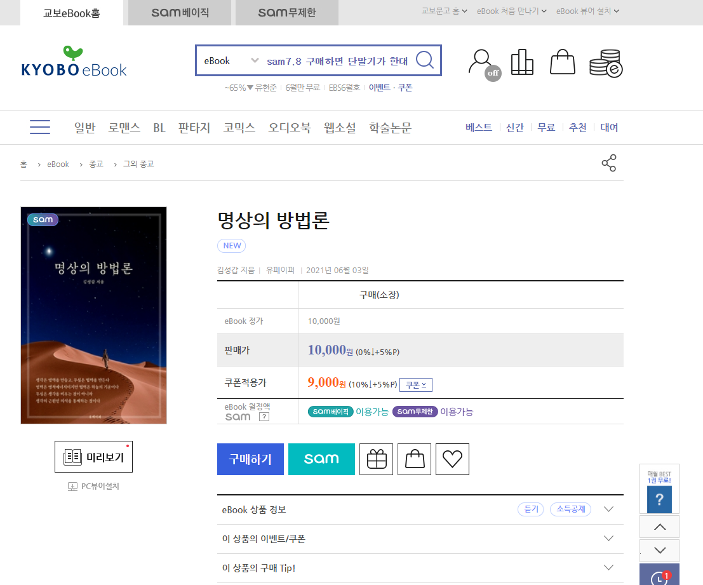Click the KYOBO eBook logo

74,62
